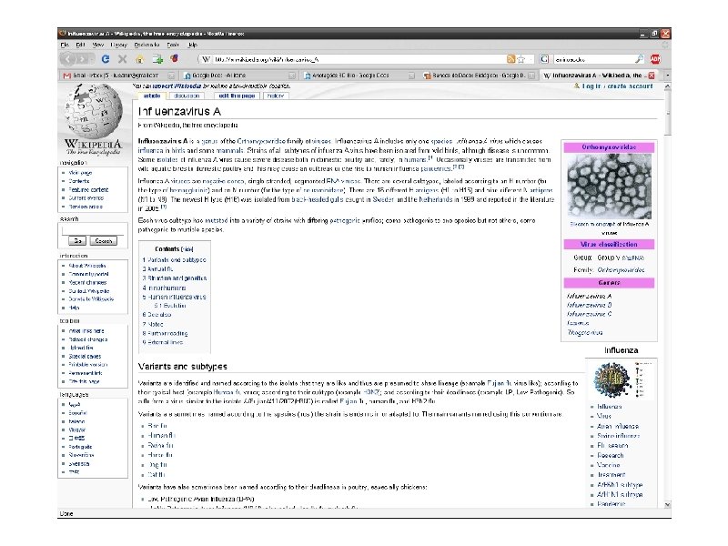728x546 pixels.
Task: Select the Wikipedia 'history' tab
Action: (x=276, y=96)
